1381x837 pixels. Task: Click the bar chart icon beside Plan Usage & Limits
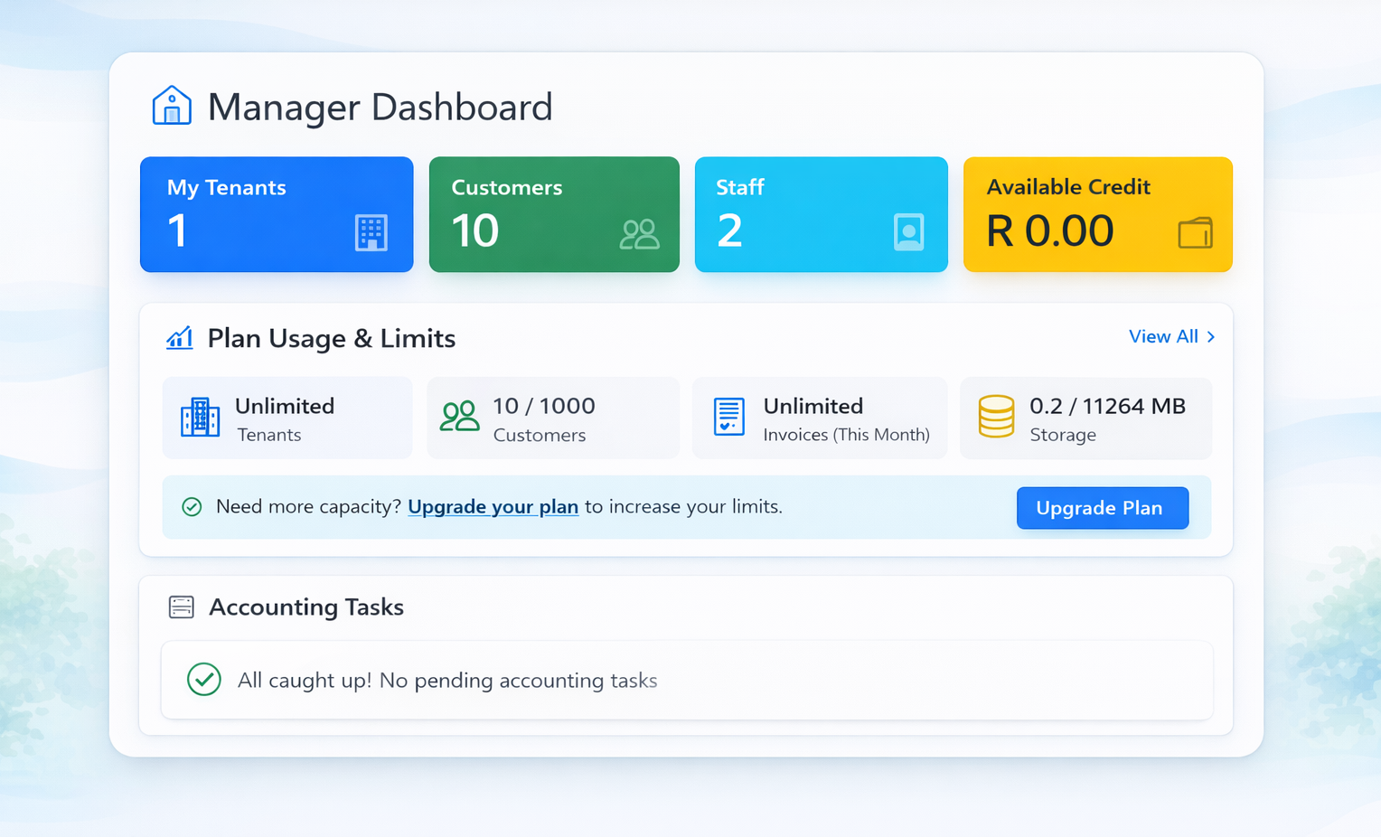tap(179, 337)
